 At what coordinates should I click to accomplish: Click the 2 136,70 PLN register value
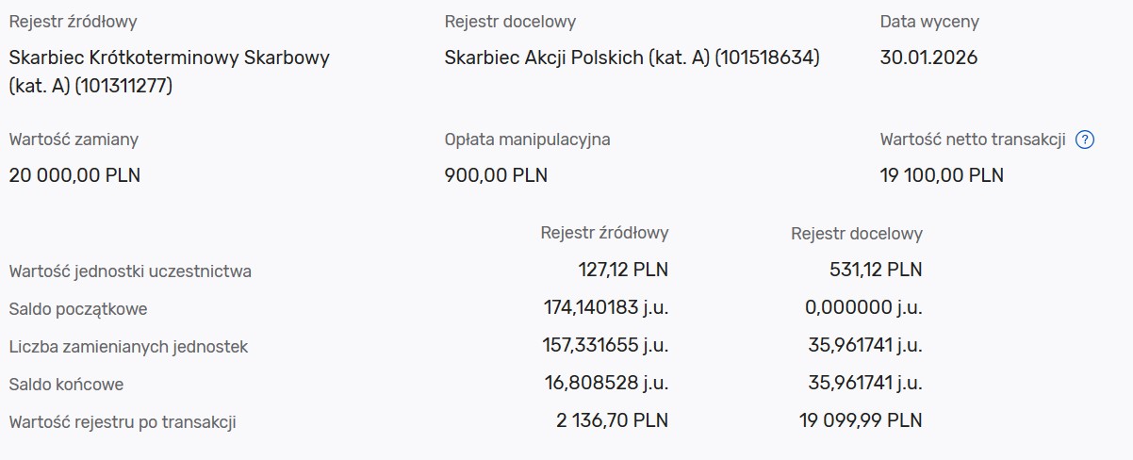tap(612, 420)
